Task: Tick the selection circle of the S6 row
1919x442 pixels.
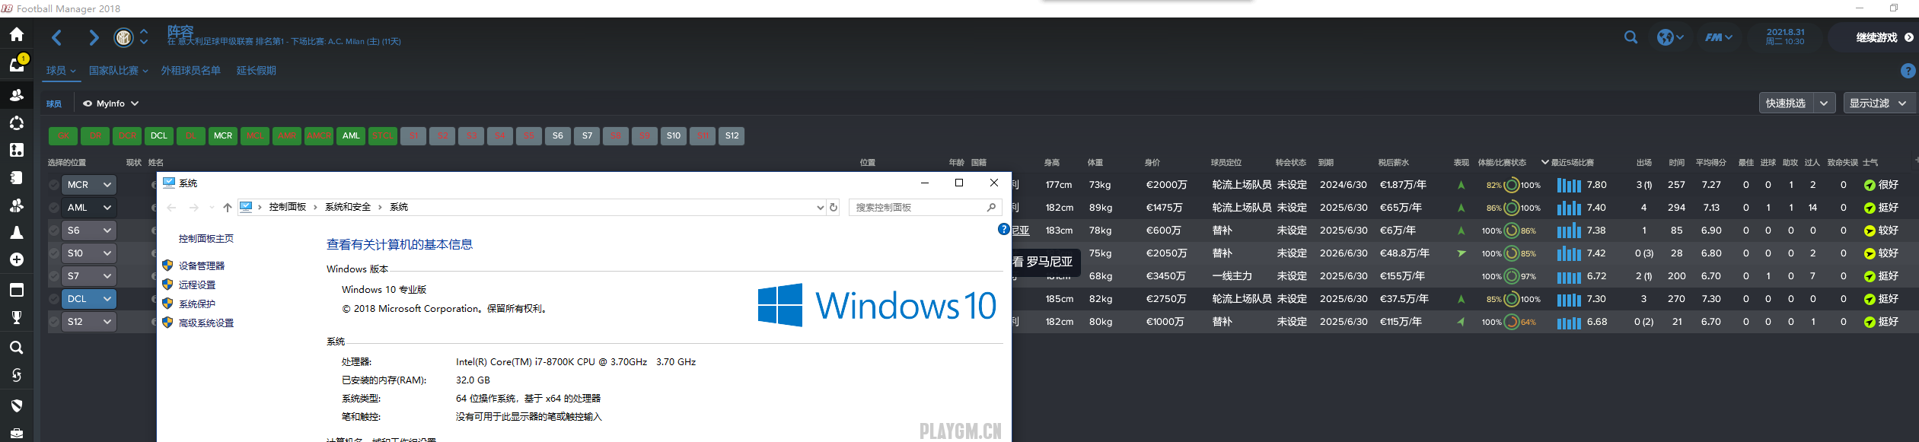Action: click(x=53, y=231)
